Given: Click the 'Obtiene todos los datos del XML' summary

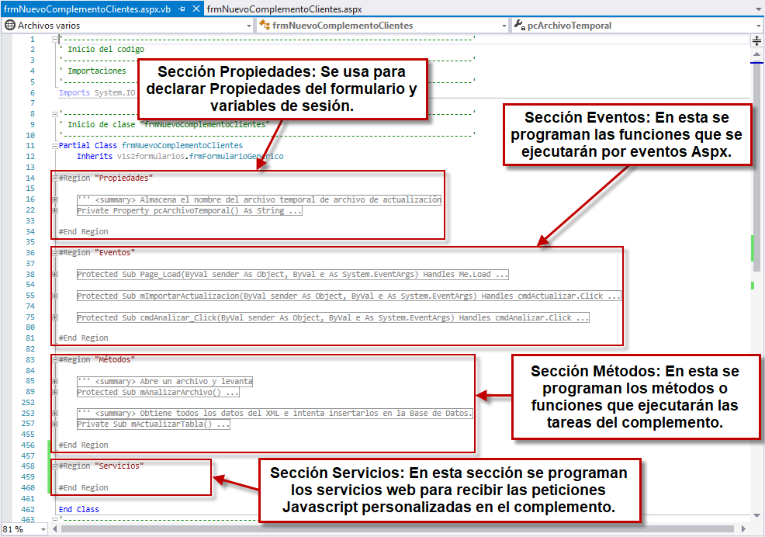Looking at the screenshot, I should coord(275,413).
